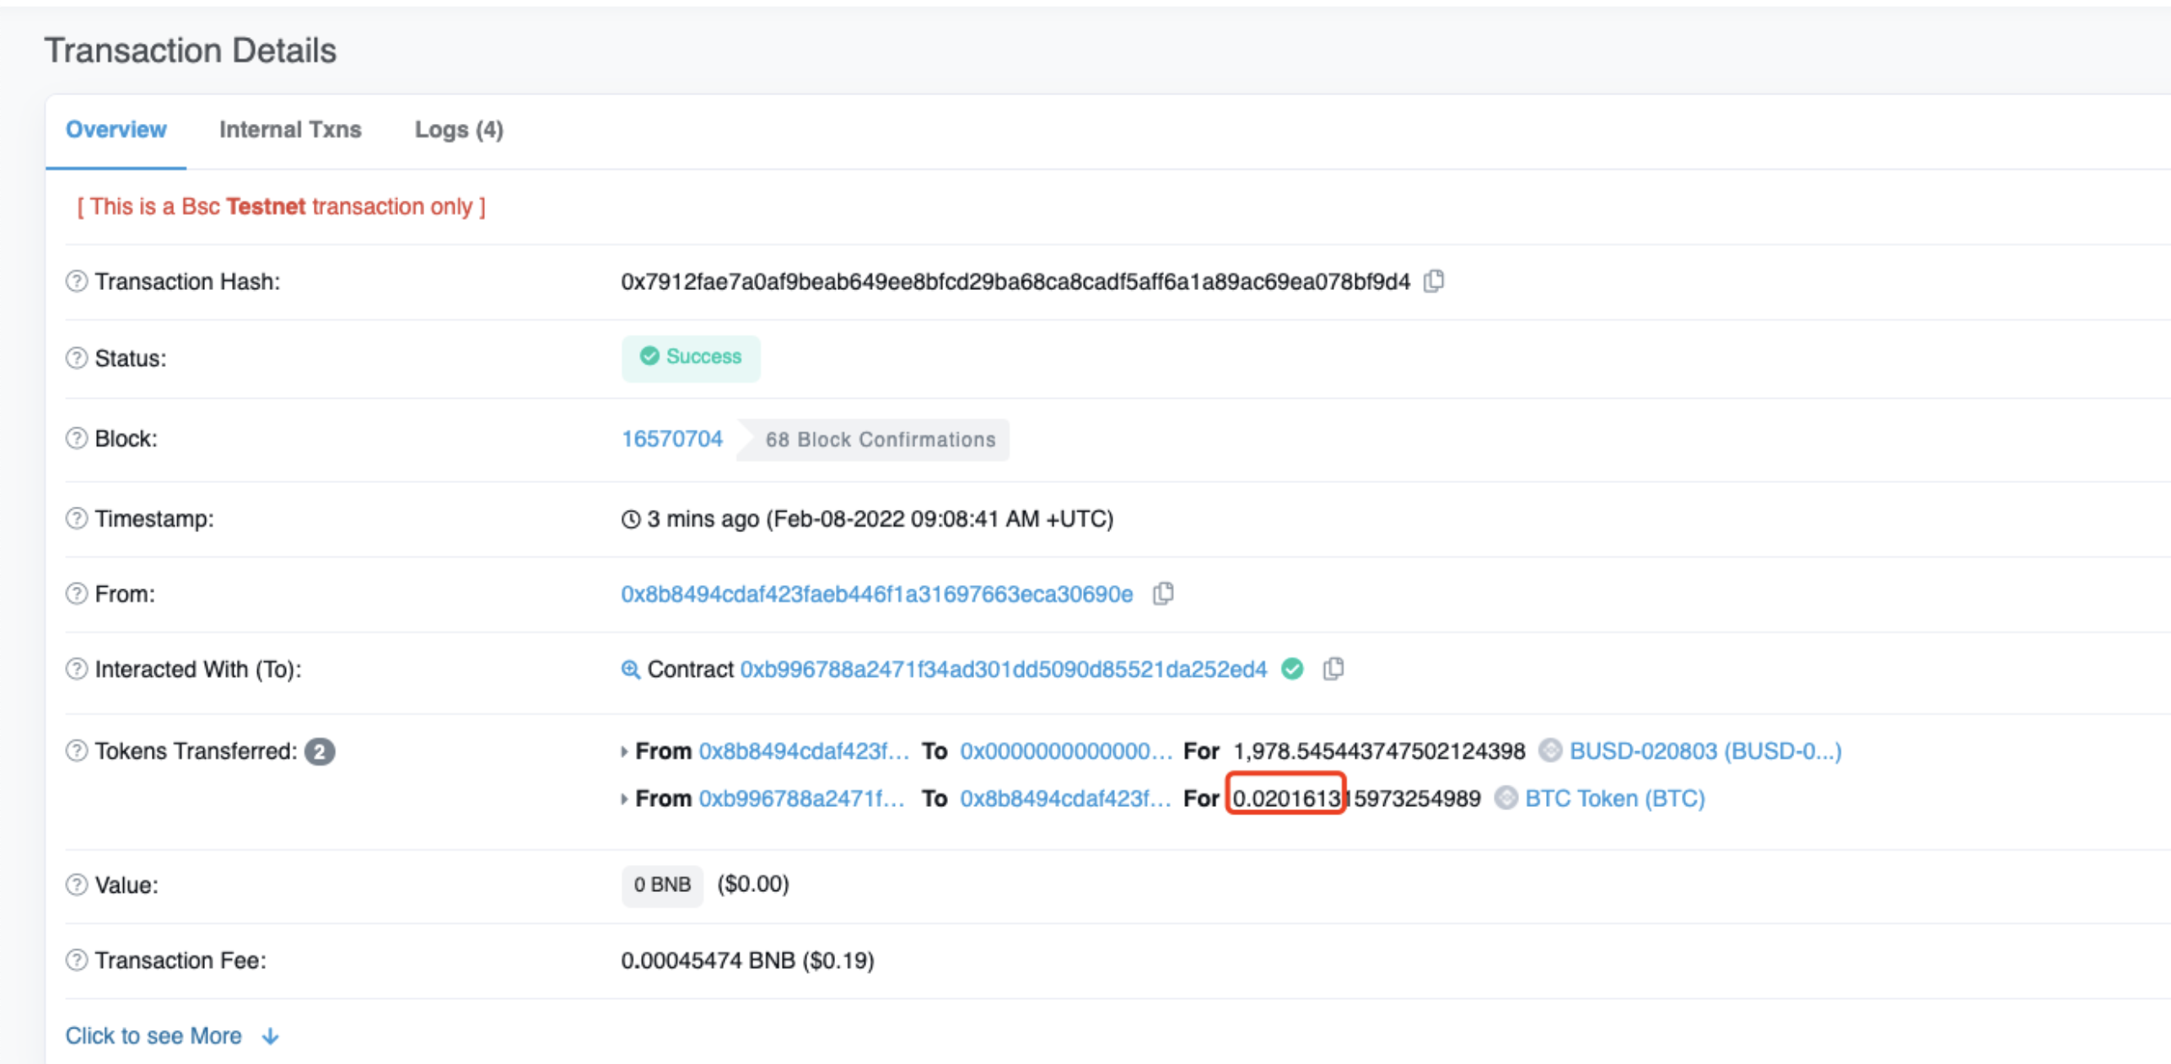Expand the BUSD transfer row details
Viewport: 2171px width, 1064px height.
click(624, 751)
